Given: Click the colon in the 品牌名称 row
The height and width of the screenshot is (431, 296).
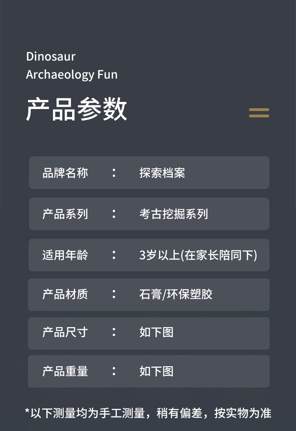Looking at the screenshot, I should coord(114,173).
